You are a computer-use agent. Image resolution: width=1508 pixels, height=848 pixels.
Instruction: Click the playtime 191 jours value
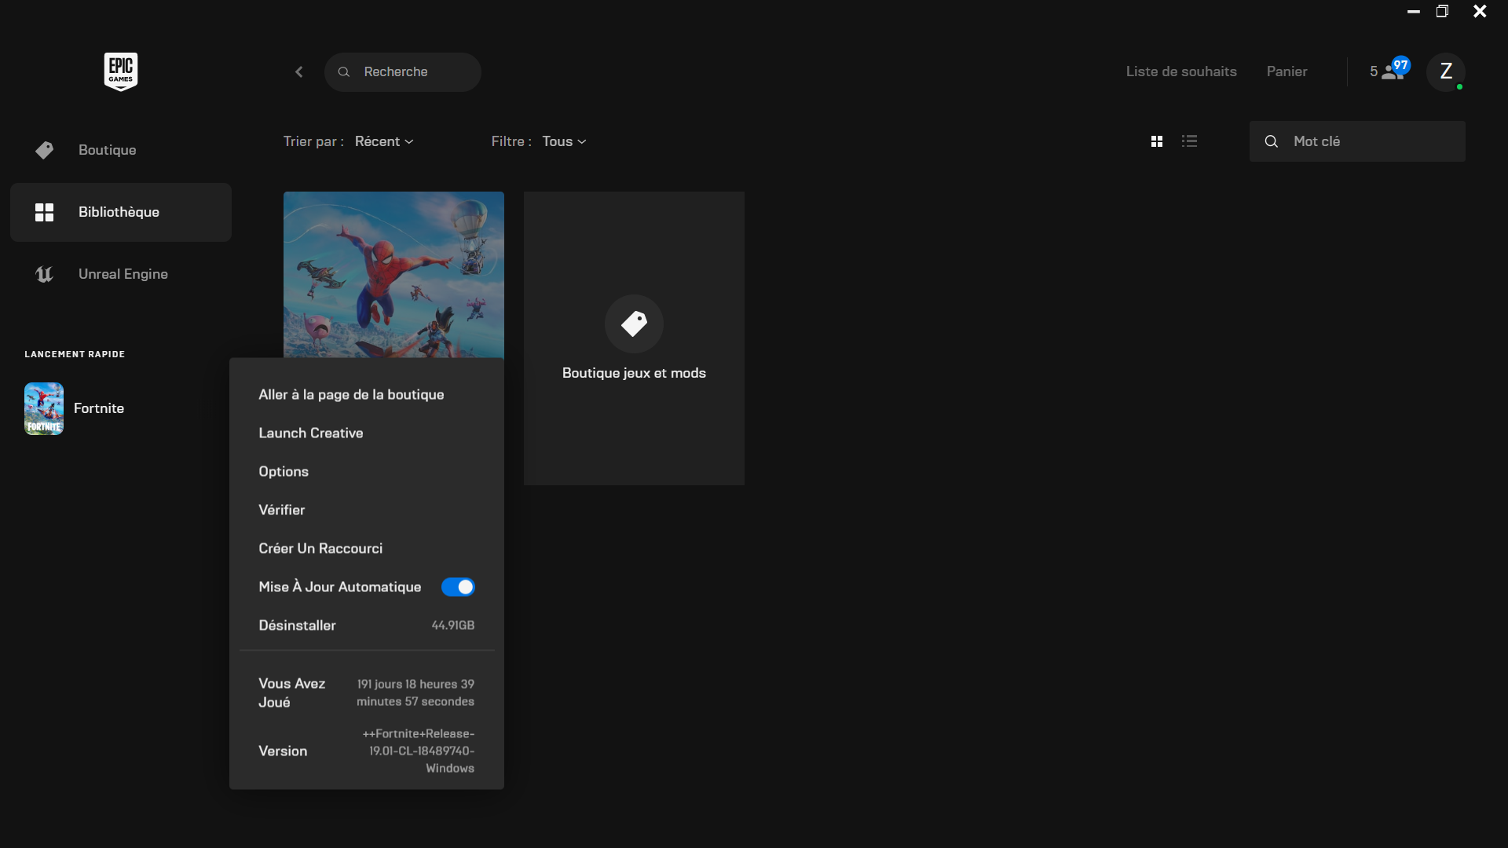tap(415, 693)
